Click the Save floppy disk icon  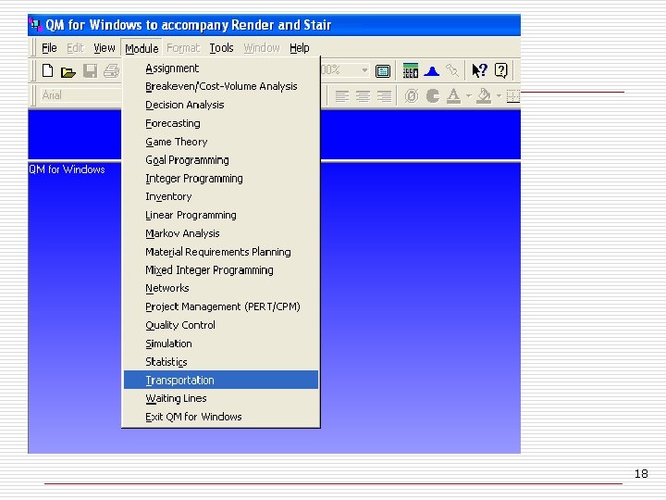pyautogui.click(x=90, y=71)
